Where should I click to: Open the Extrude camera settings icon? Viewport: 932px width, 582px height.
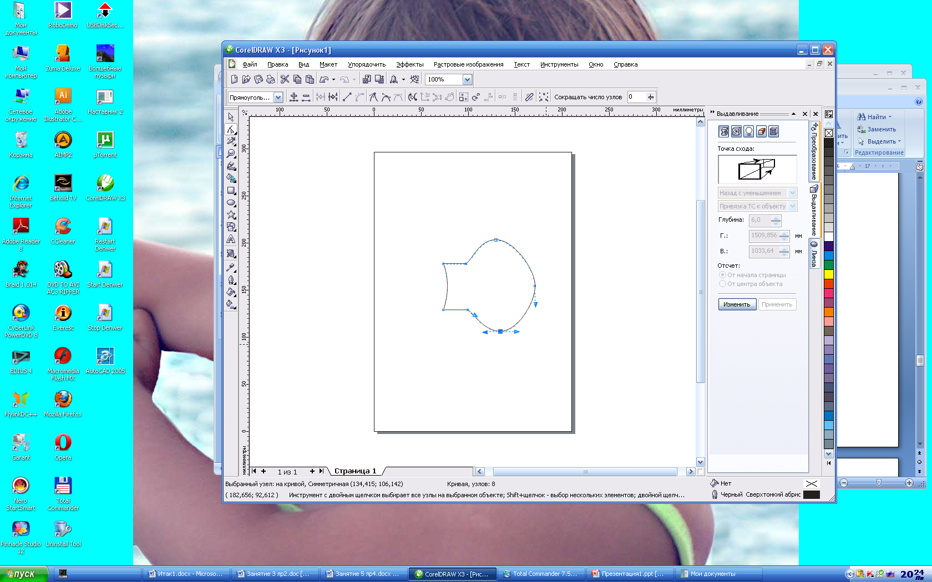point(724,131)
